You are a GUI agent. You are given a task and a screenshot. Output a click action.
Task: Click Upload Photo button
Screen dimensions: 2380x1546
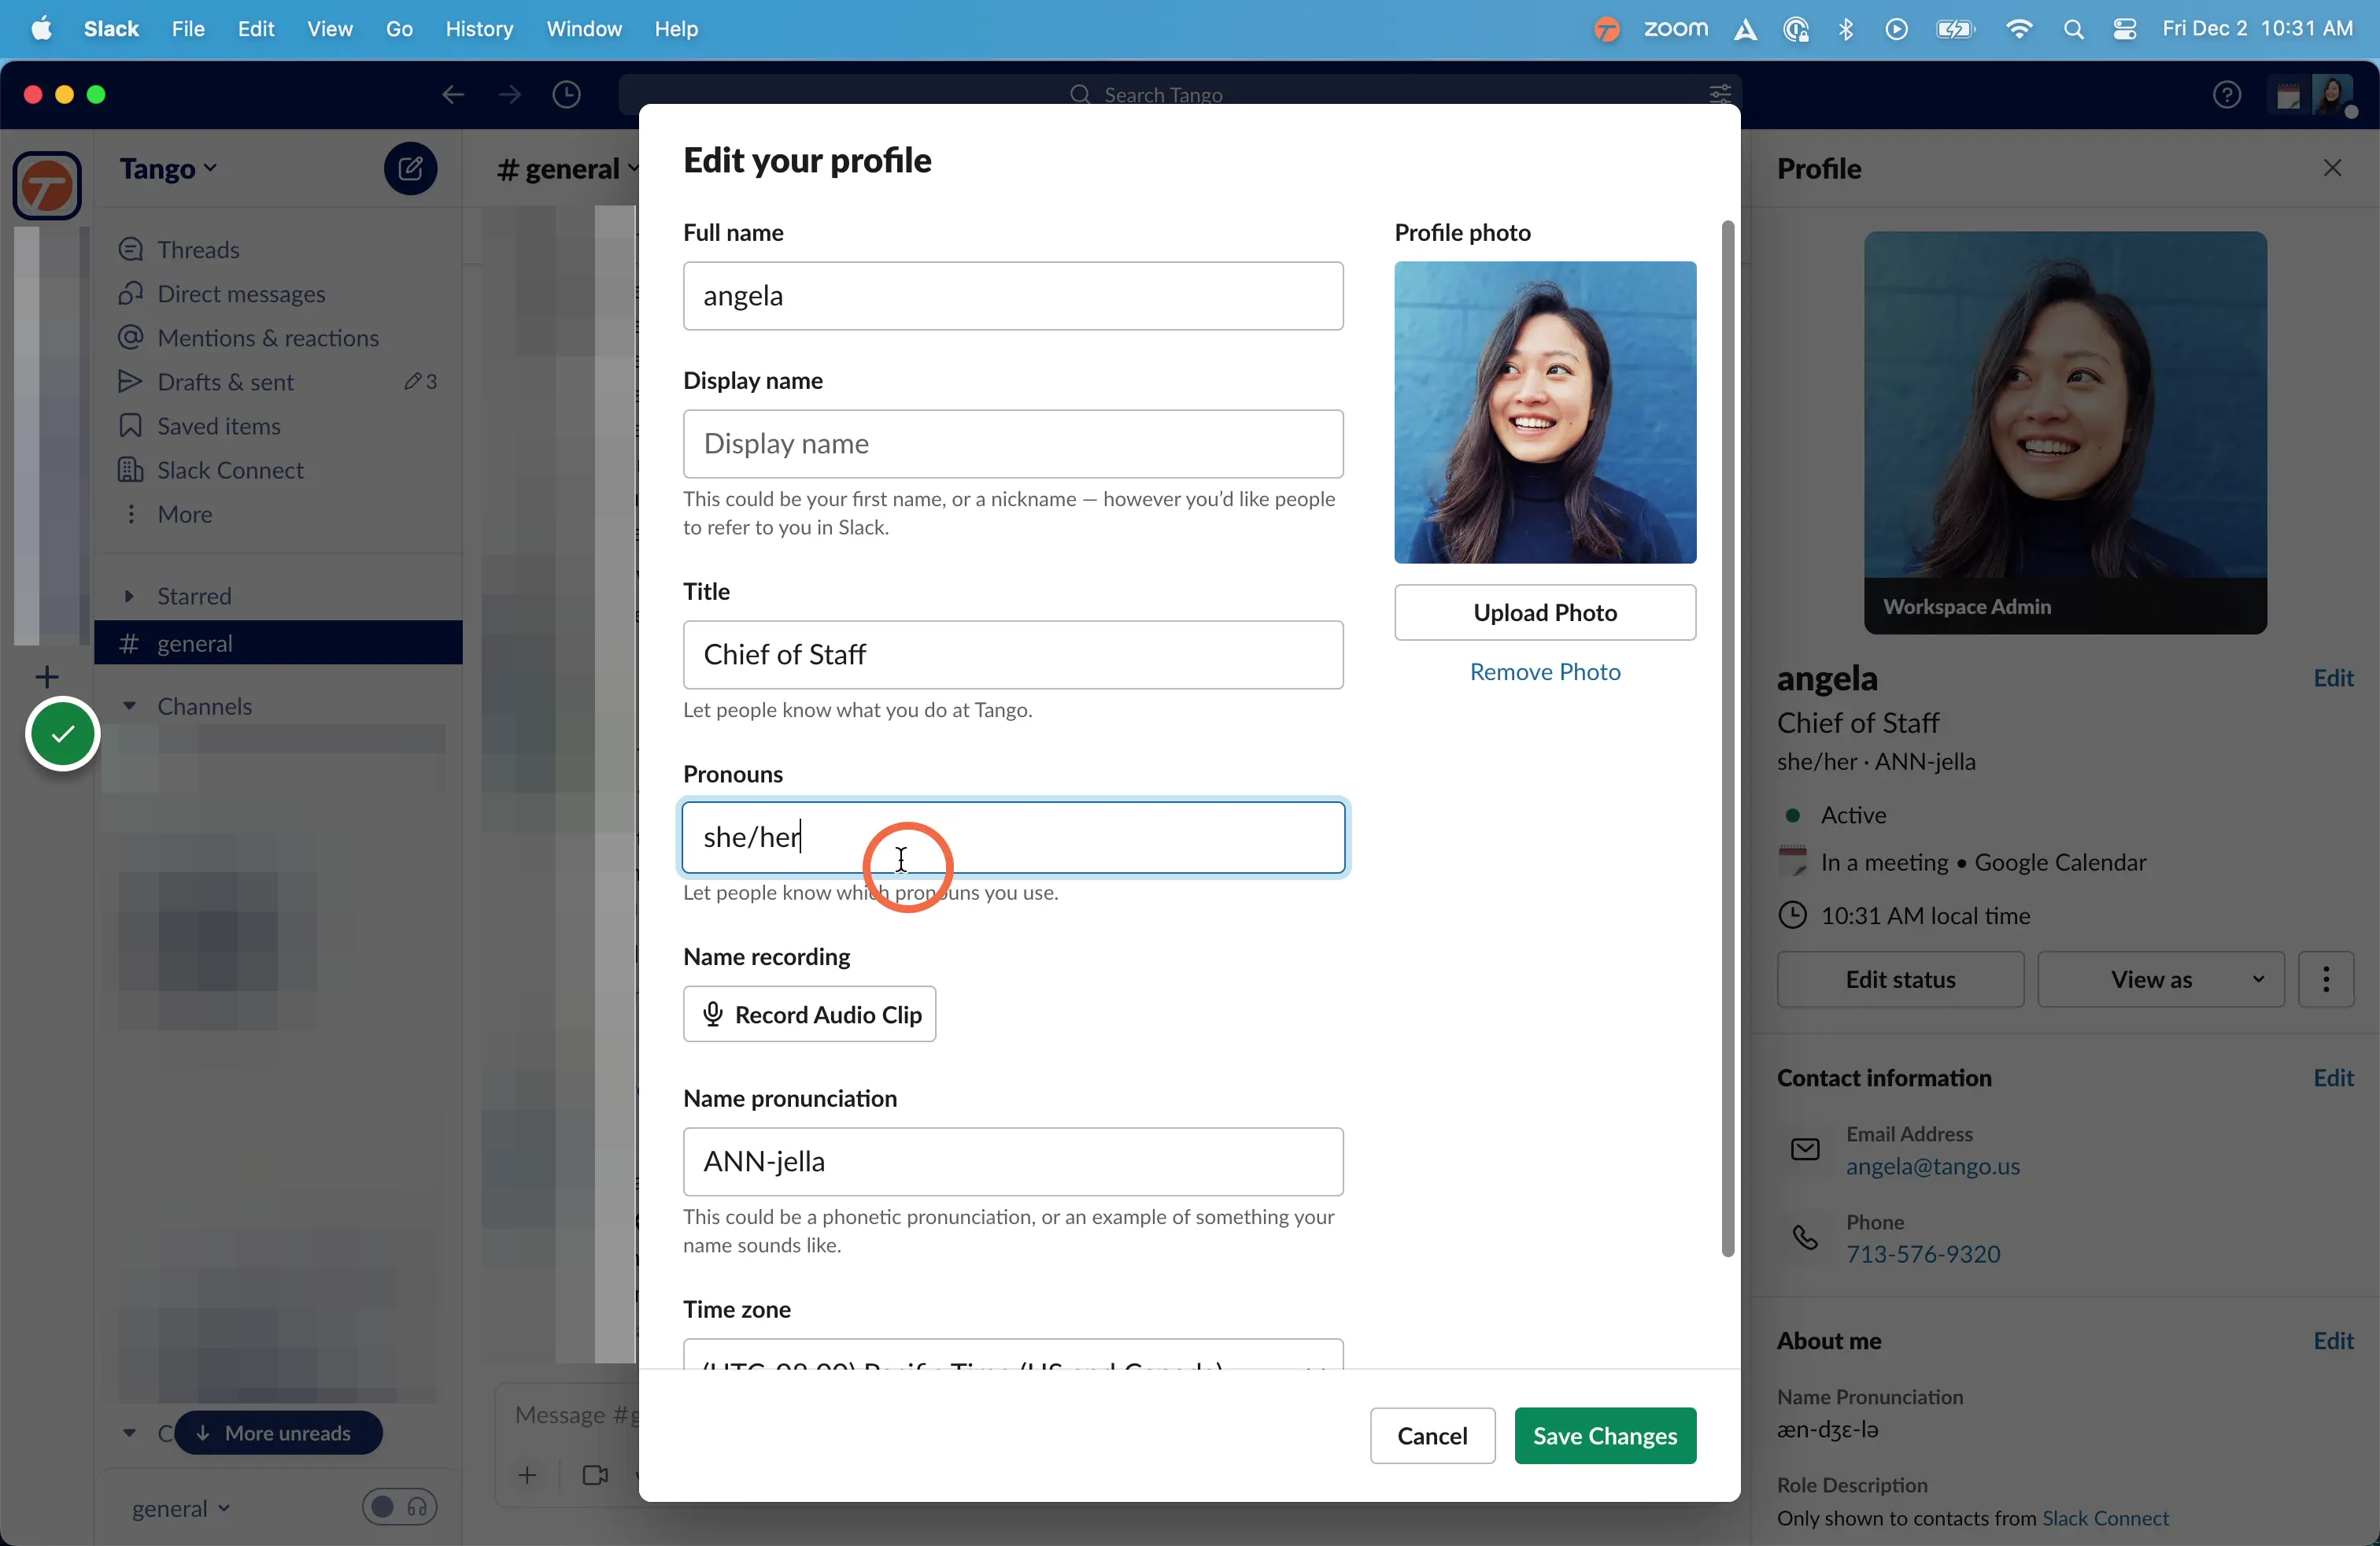pyautogui.click(x=1544, y=612)
